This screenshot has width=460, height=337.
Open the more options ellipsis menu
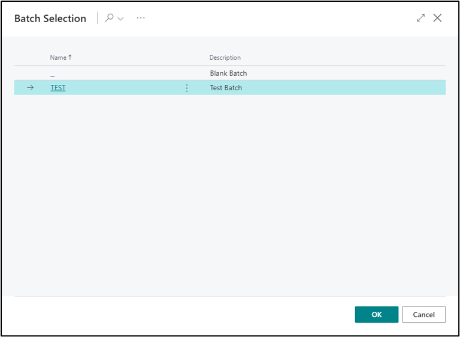141,18
